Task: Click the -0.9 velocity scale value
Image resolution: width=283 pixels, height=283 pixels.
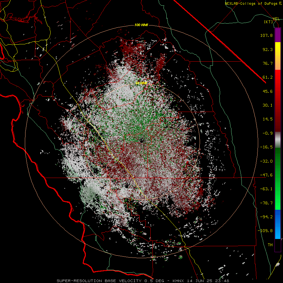Action: (268, 133)
